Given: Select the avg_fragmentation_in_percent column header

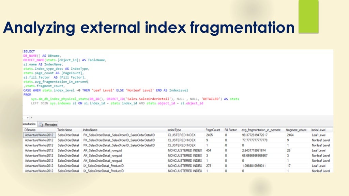Looking at the screenshot, I should coord(261,130).
